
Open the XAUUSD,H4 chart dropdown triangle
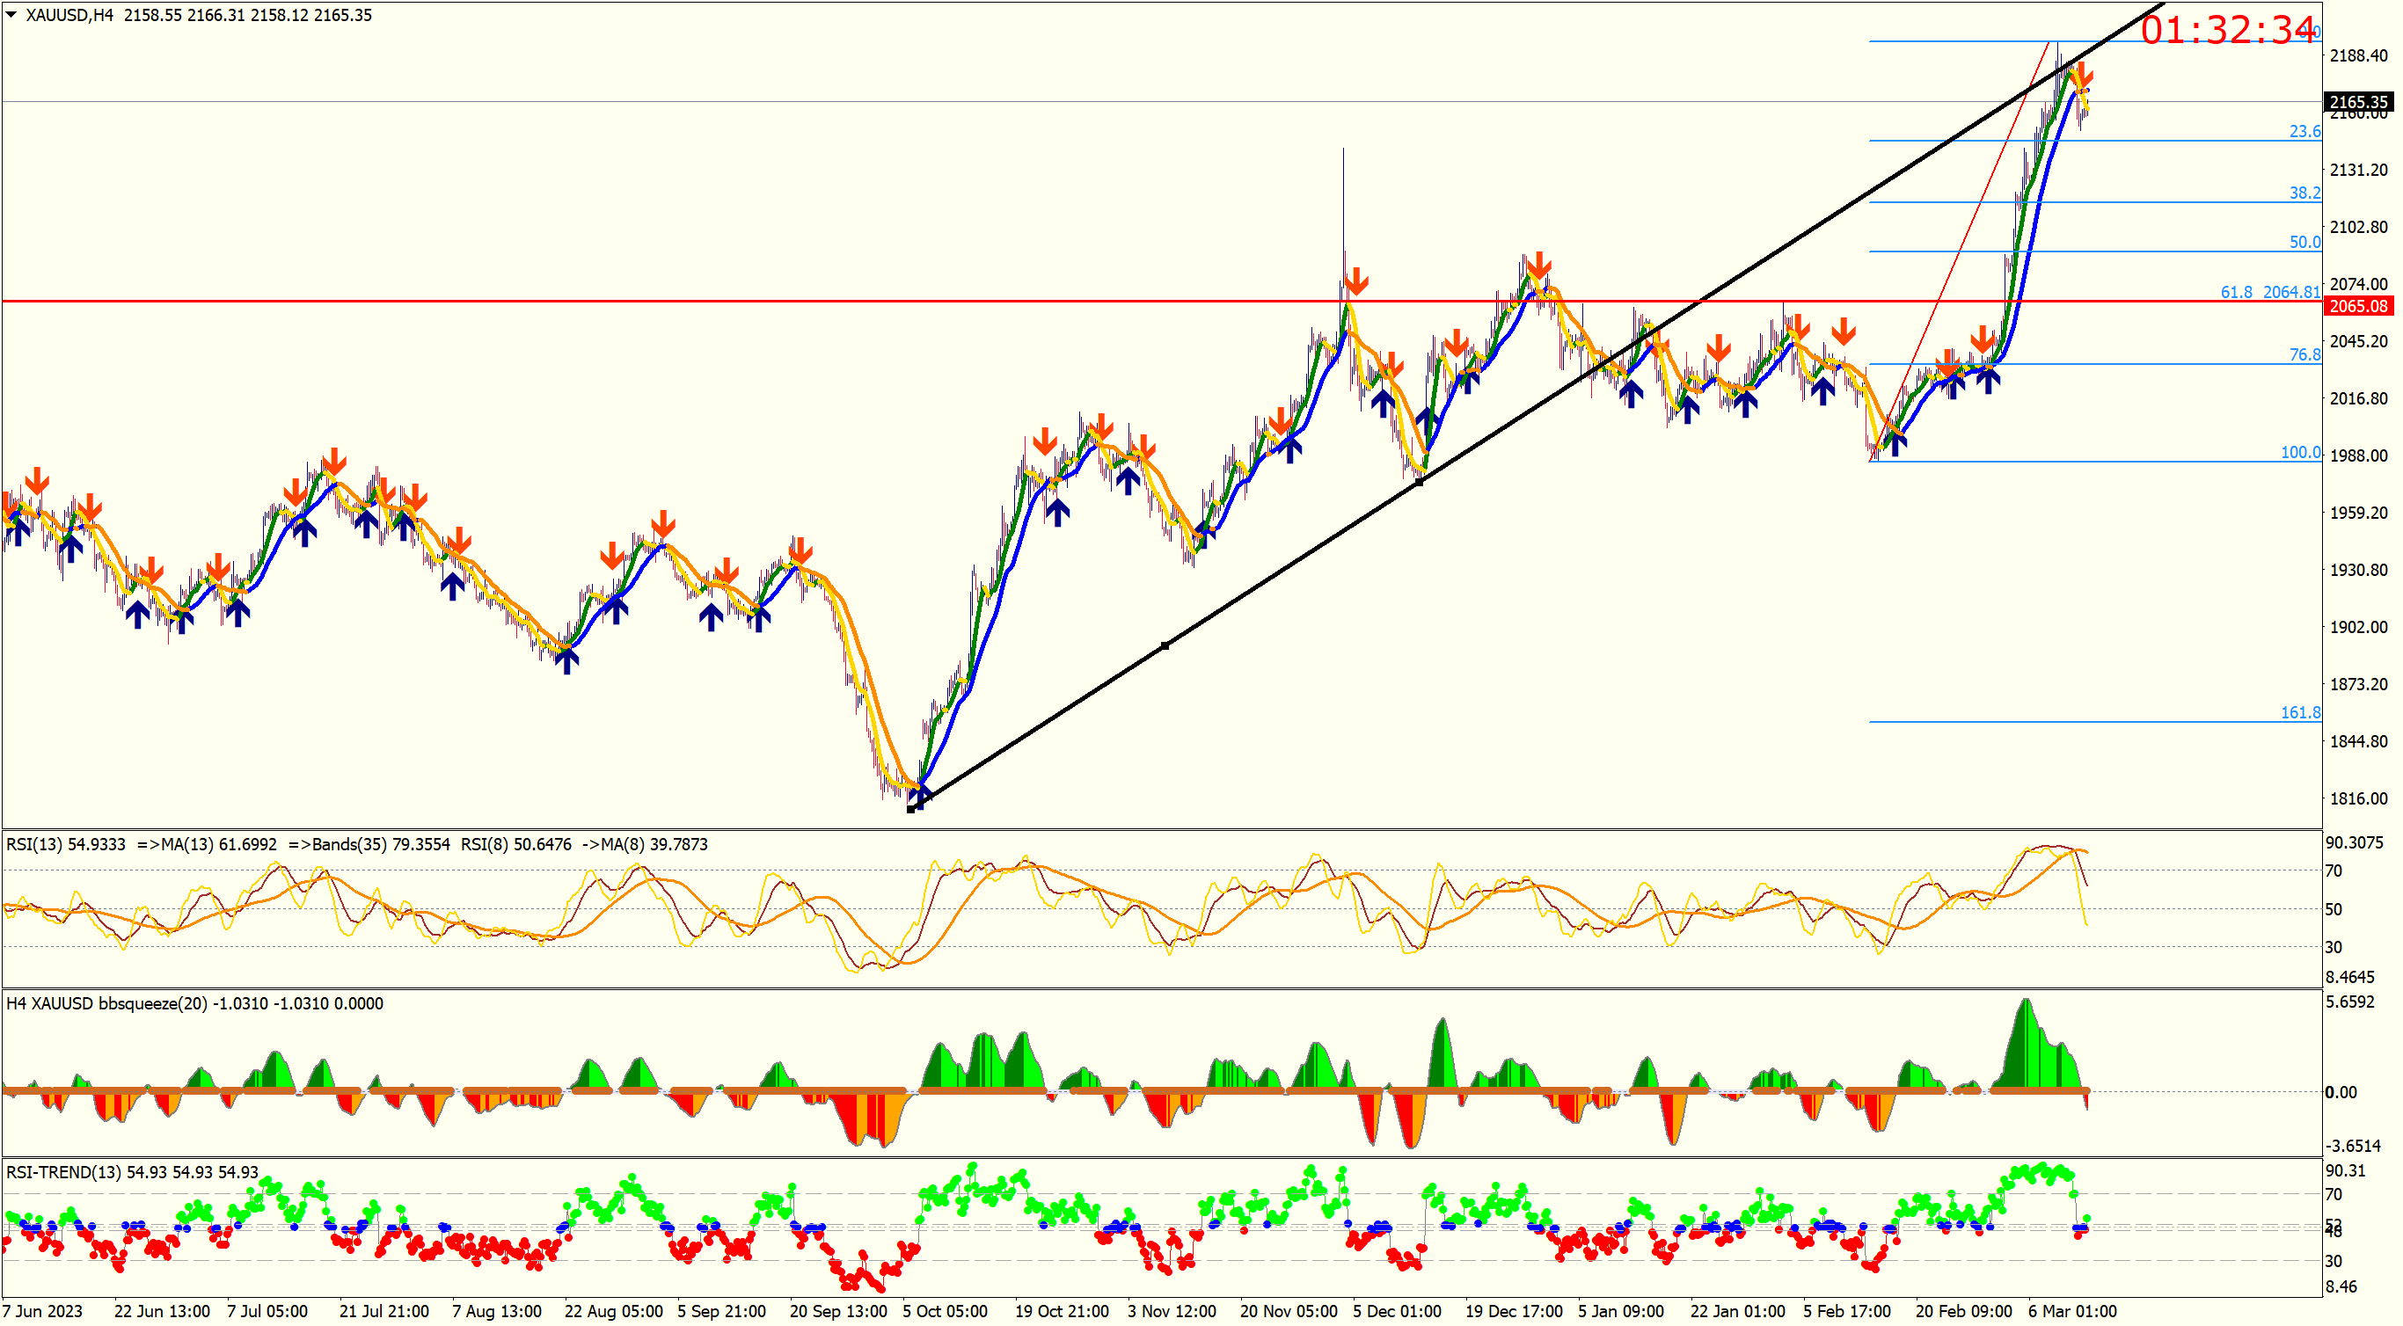point(11,14)
